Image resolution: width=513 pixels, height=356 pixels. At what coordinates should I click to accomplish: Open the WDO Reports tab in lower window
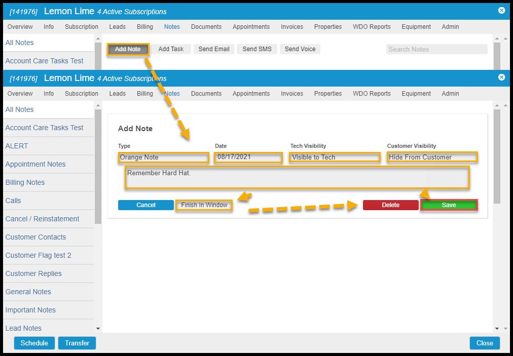point(372,94)
